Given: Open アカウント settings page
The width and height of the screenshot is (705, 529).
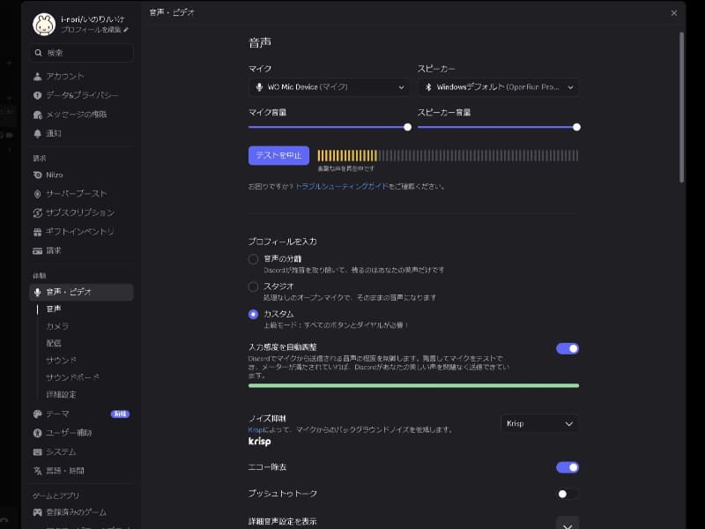Looking at the screenshot, I should click(x=81, y=77).
